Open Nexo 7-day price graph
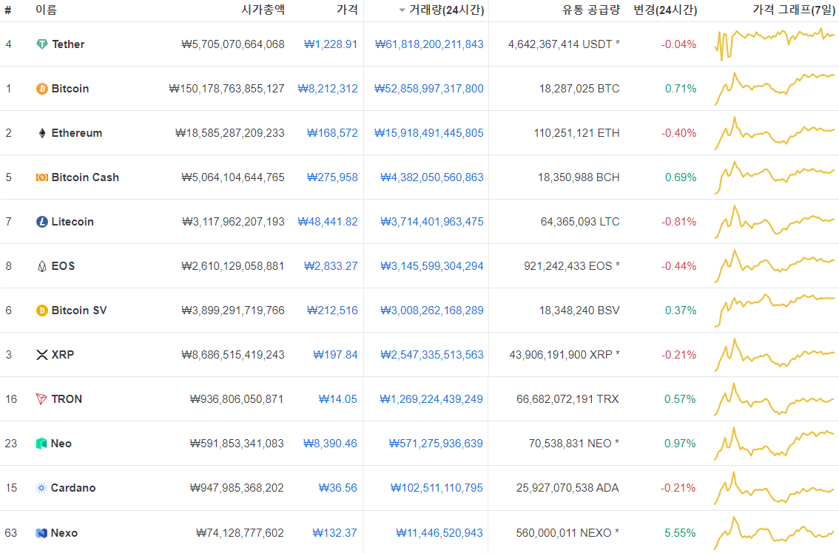This screenshot has height=553, width=839. (775, 533)
